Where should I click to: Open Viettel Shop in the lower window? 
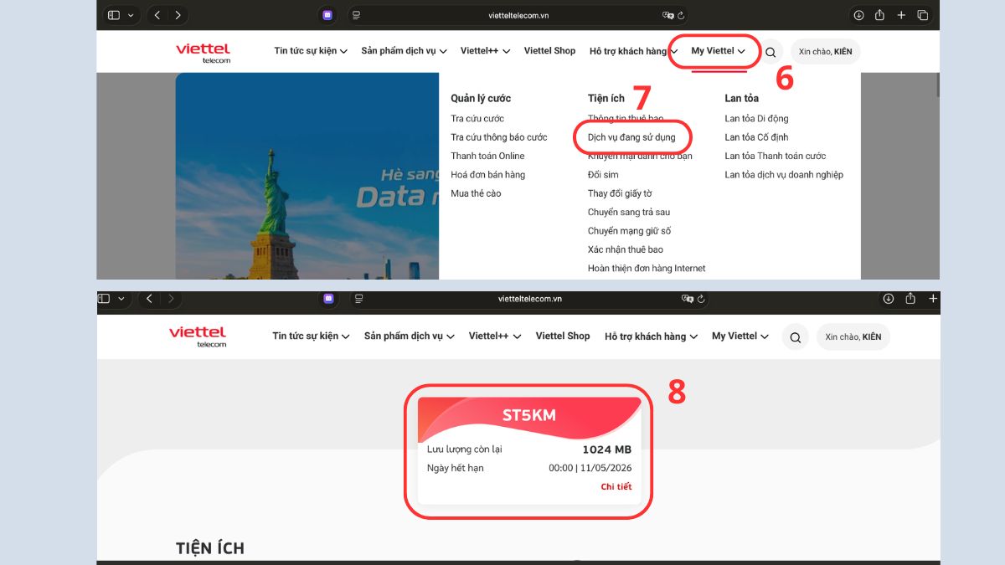tap(563, 336)
